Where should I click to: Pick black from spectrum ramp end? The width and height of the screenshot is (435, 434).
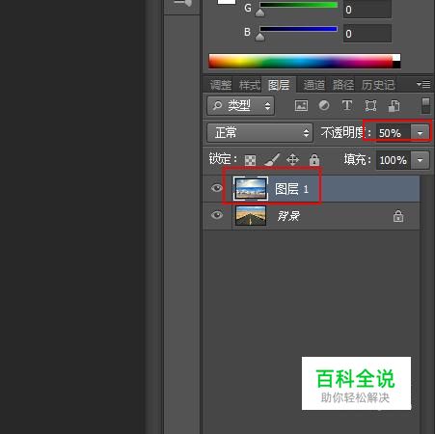click(396, 65)
